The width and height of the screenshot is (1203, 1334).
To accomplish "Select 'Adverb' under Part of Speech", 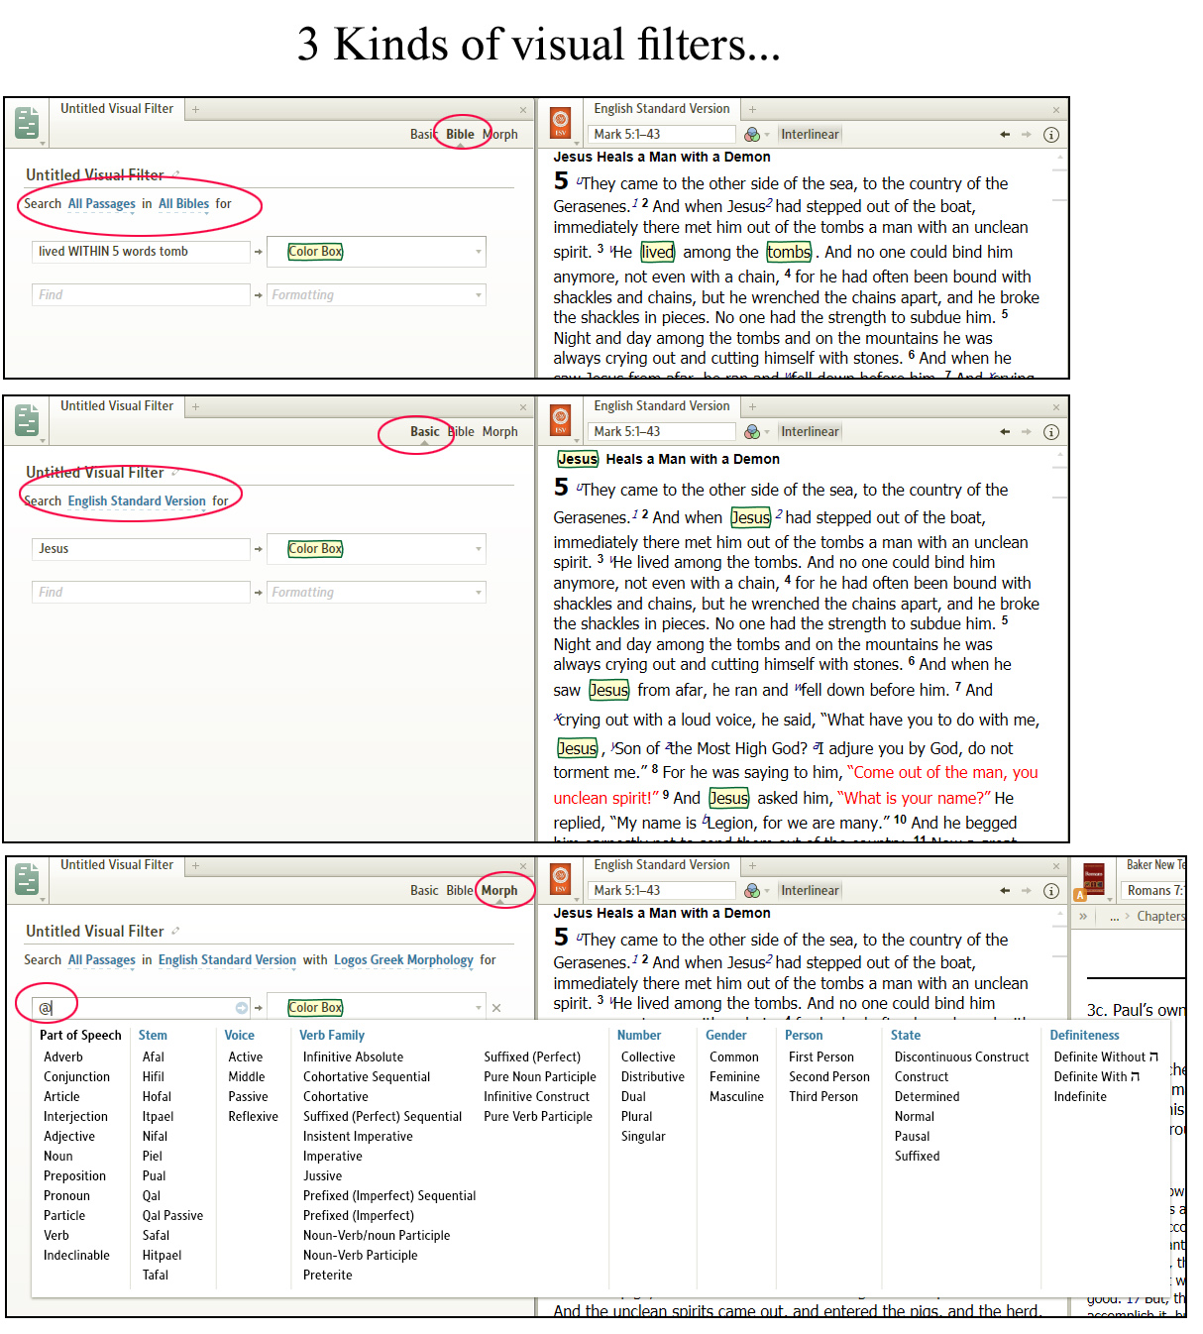I will click(63, 1057).
